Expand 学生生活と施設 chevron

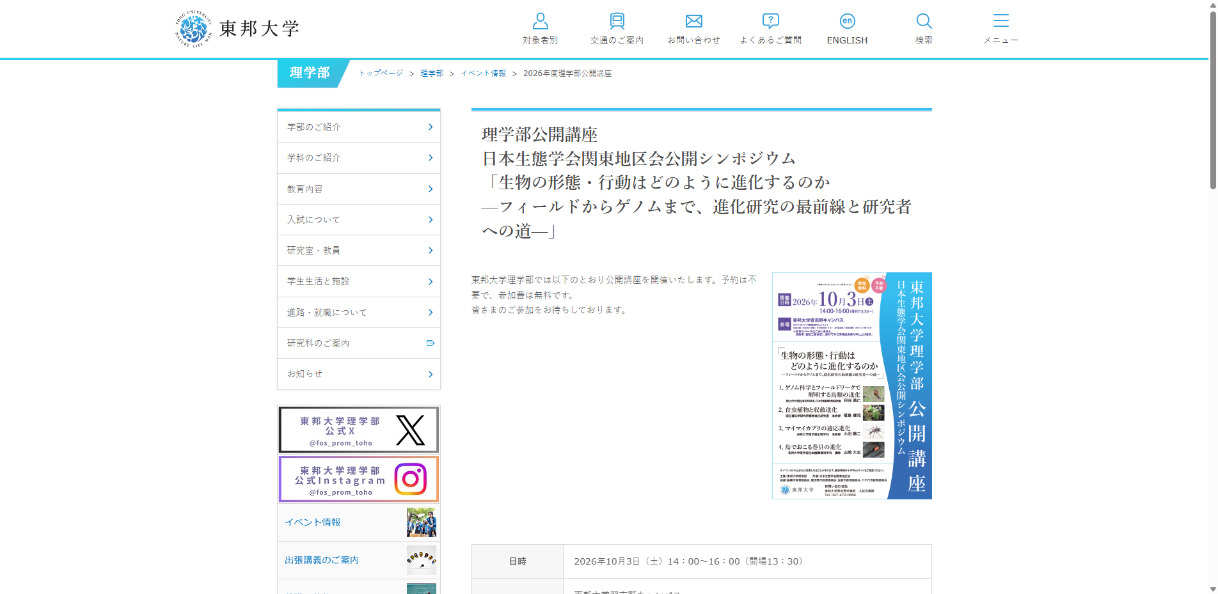click(431, 282)
